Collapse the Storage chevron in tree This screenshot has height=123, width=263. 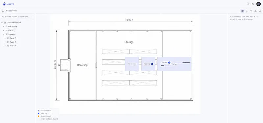[4, 34]
